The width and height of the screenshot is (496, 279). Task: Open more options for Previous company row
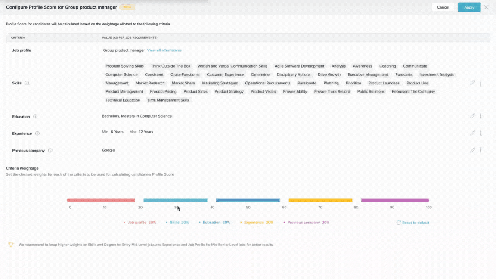click(x=480, y=150)
